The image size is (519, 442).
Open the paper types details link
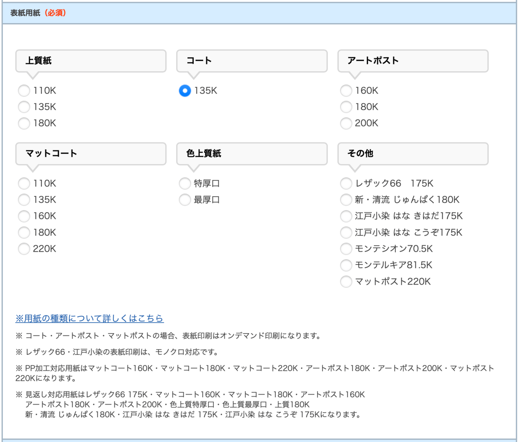coord(90,319)
